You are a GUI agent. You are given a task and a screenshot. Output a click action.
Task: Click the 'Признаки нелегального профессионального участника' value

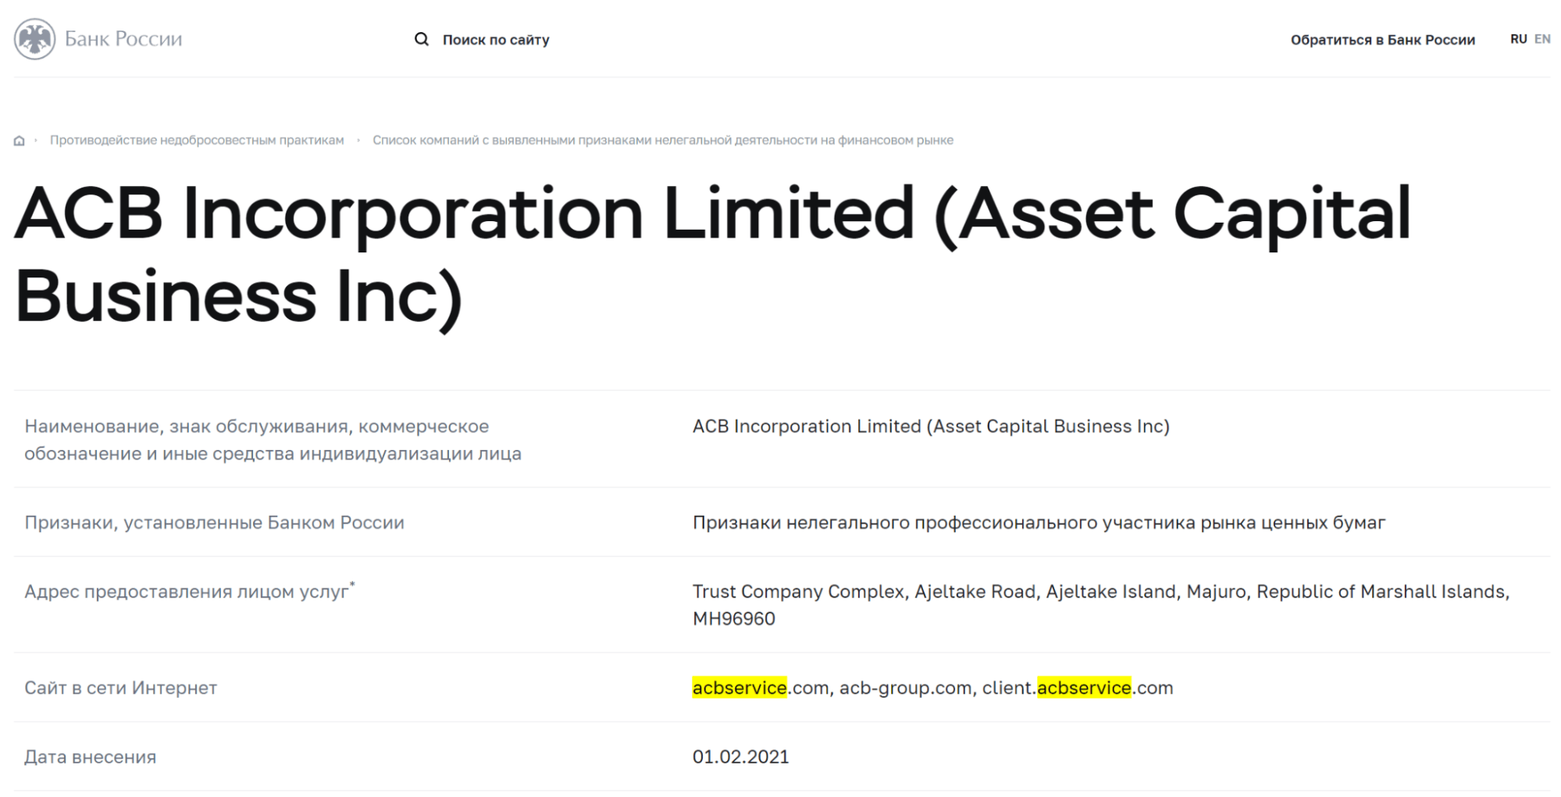coord(1039,523)
